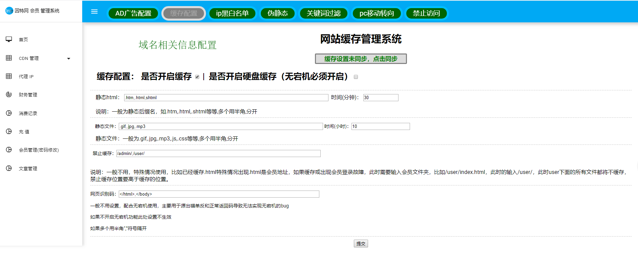Viewport: 638px width, 266px height.
Task: Enable the 是否开启硬盘缓存 checkbox
Action: point(356,77)
